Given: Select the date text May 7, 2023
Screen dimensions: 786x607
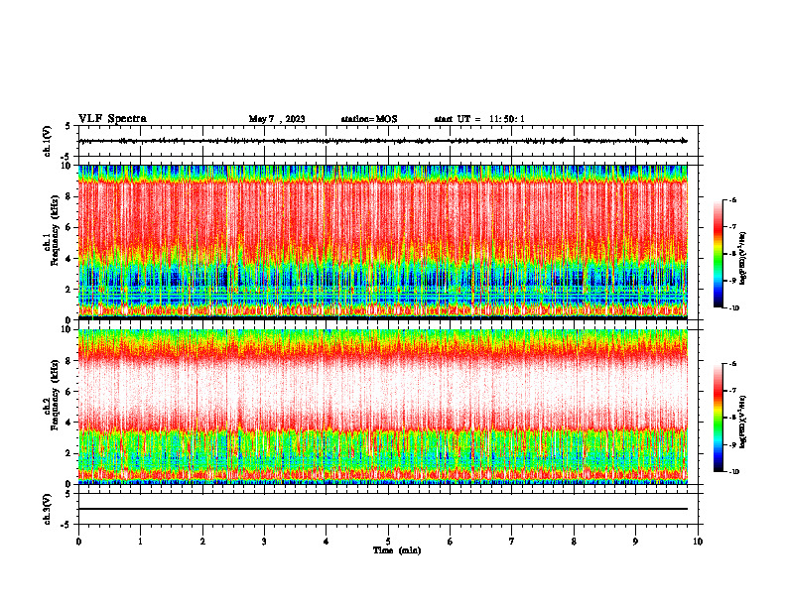Looking at the screenshot, I should tap(277, 119).
